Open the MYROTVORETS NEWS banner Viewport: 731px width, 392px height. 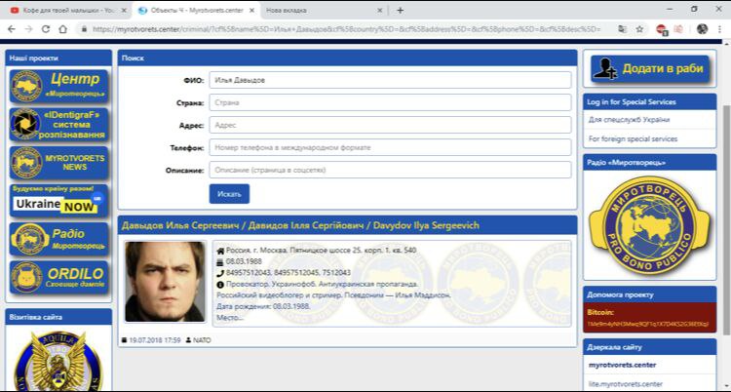coord(58,163)
